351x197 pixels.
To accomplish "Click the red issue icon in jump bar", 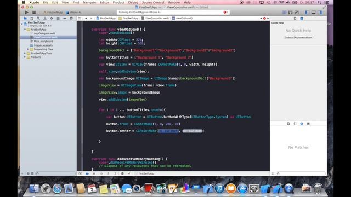I will click(264, 18).
